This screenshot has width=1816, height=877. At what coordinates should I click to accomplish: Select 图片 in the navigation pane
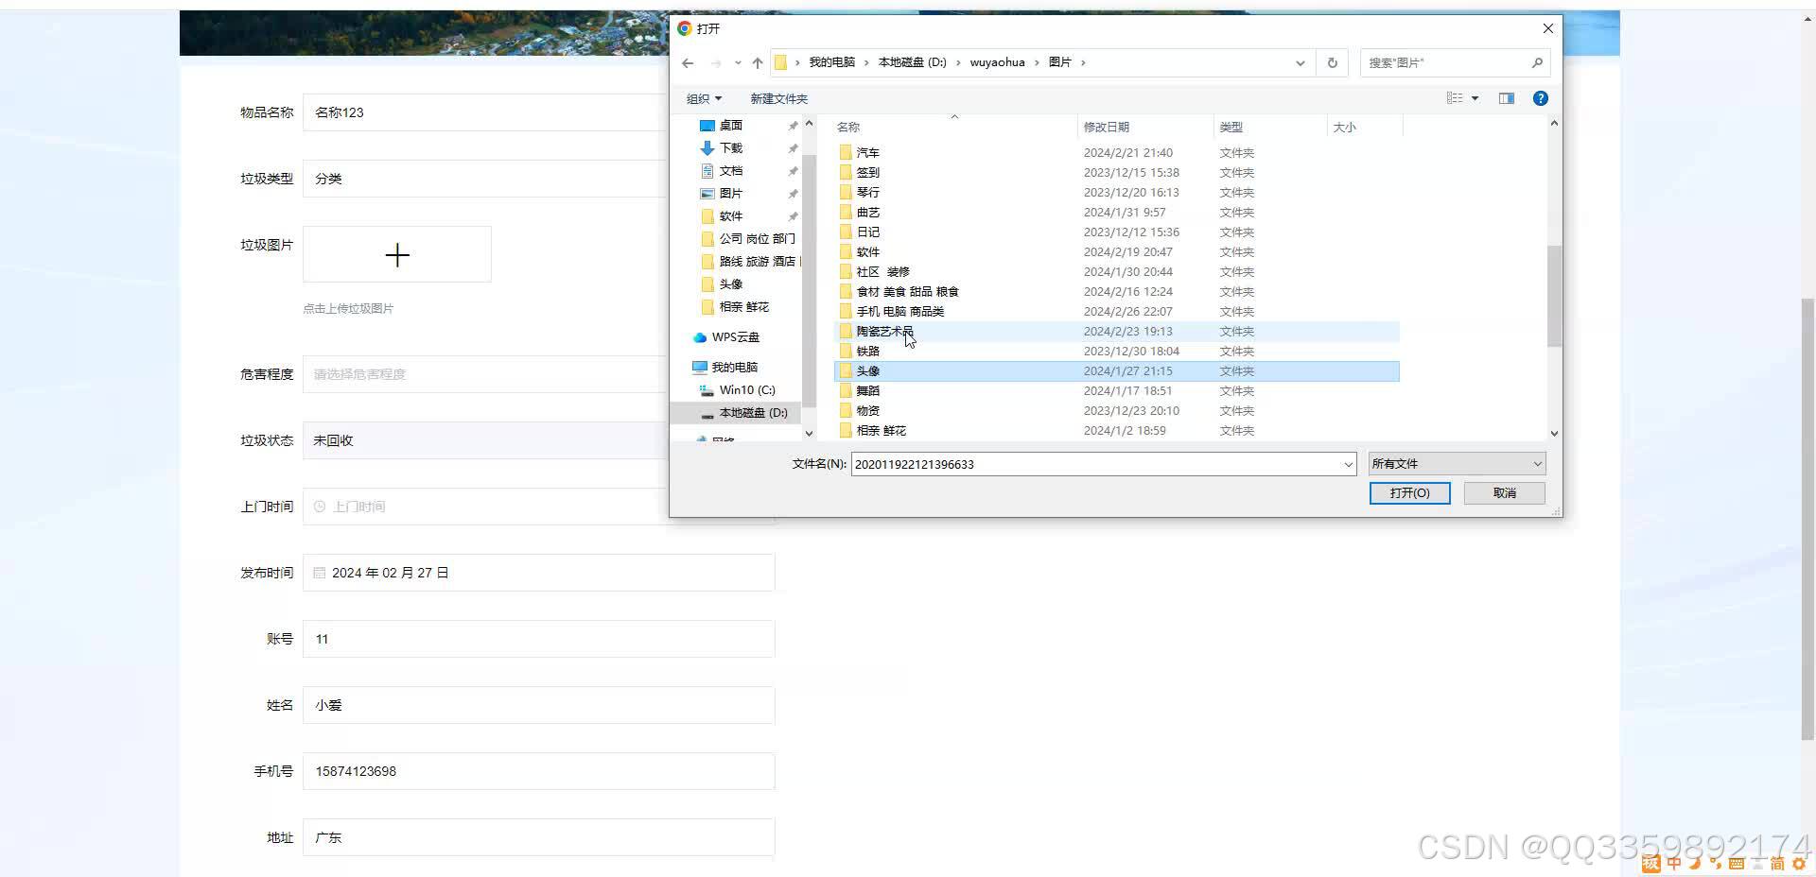pos(730,194)
